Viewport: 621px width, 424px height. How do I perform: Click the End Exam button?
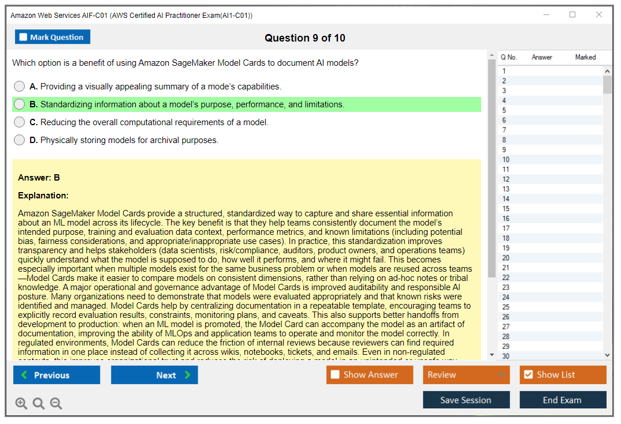click(x=563, y=400)
